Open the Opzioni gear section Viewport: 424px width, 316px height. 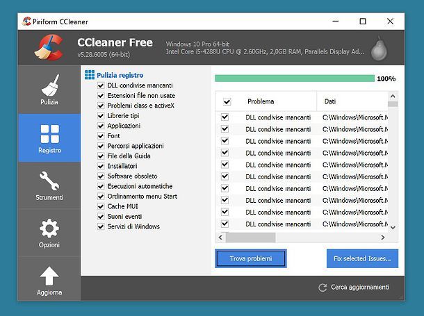pos(49,233)
